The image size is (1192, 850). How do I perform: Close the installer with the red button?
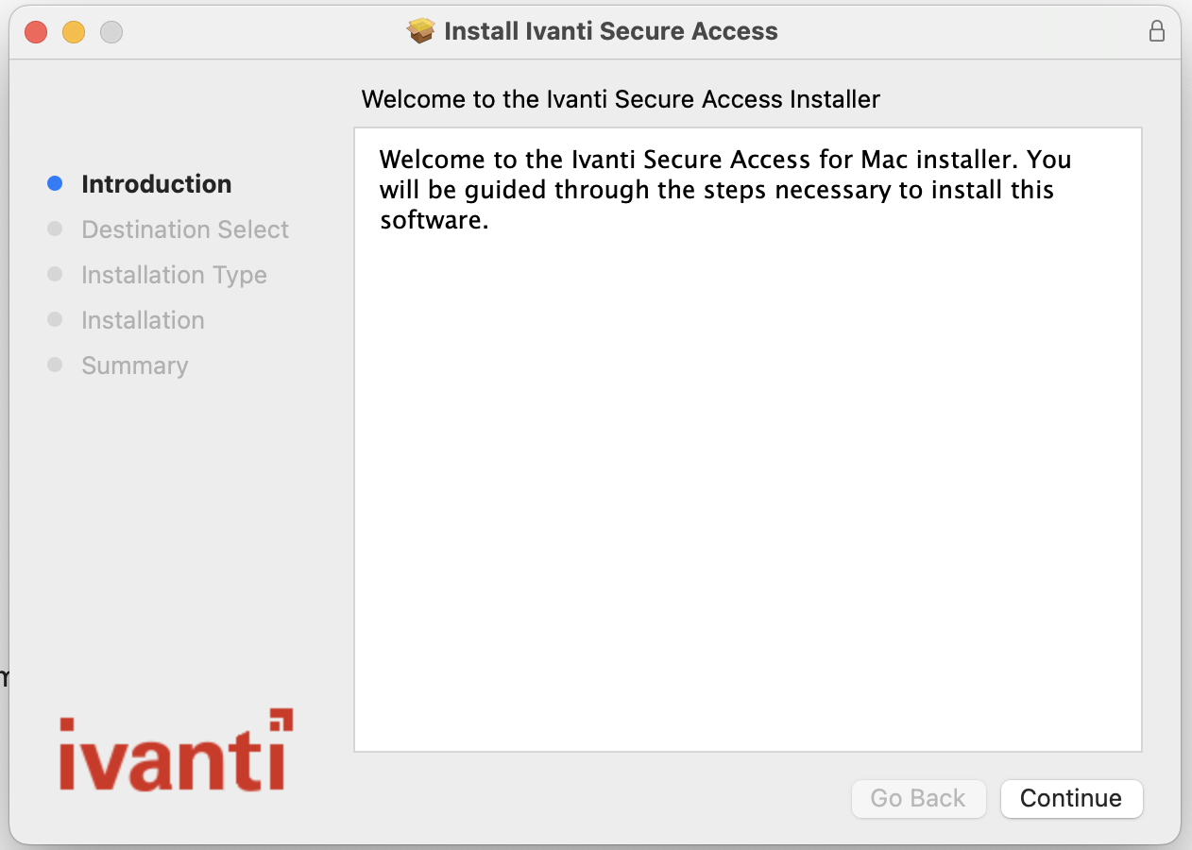click(x=36, y=32)
